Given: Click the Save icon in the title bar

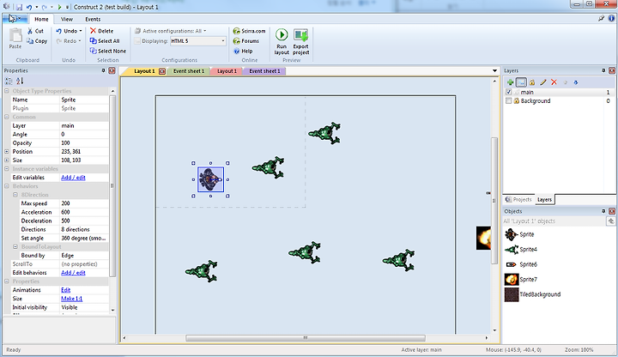Looking at the screenshot, I should pos(19,7).
